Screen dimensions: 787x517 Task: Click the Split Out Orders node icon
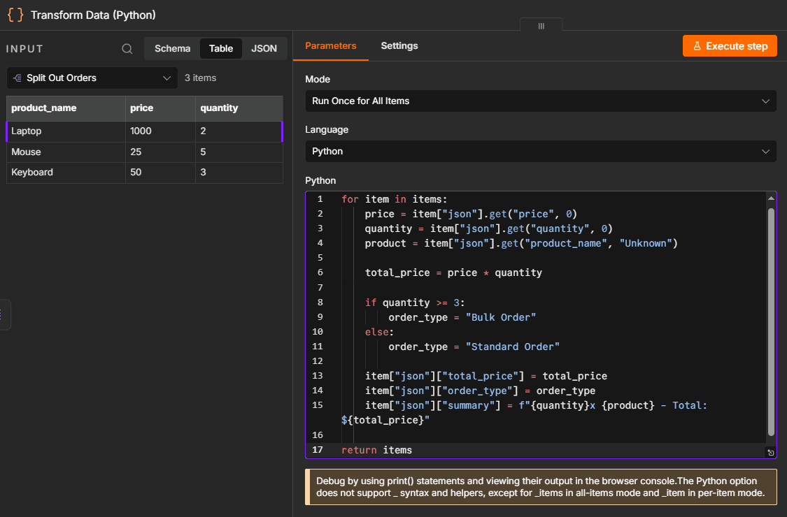tap(17, 78)
